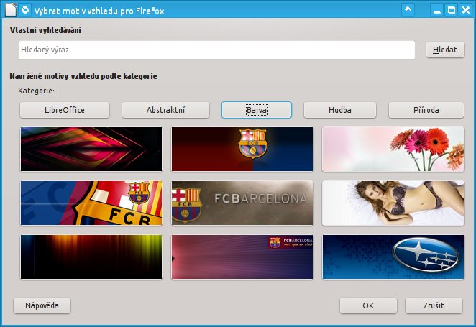This screenshot has width=476, height=327.
Task: Choose the gerbera flowers theme
Action: [393, 149]
